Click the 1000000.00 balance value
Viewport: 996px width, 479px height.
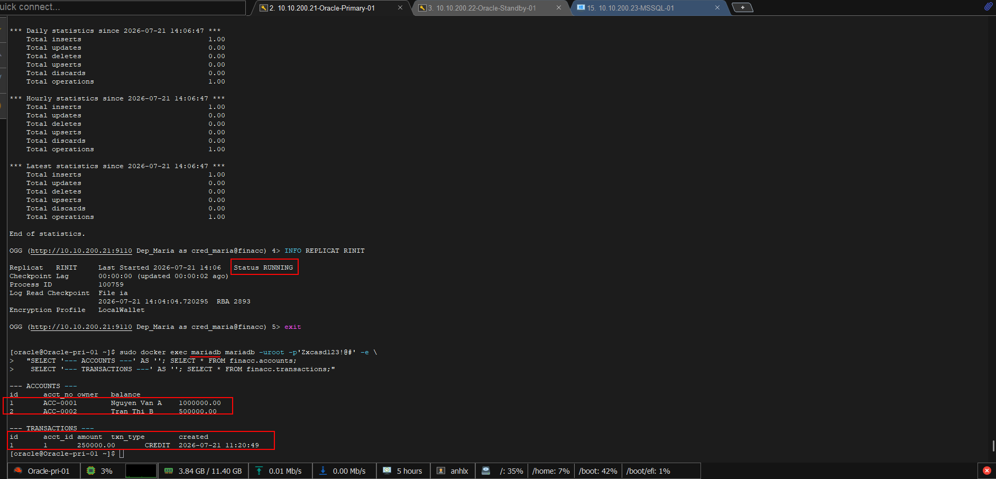coord(200,403)
